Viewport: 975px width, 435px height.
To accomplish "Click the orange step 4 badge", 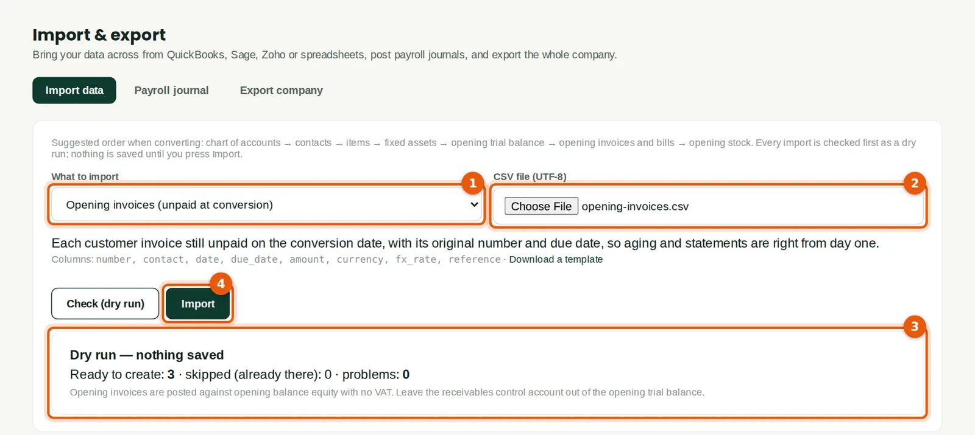I will (221, 284).
